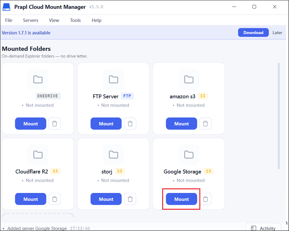Click 'Not mounted' status under FTP Server
This screenshot has width=289, height=231.
[115, 105]
